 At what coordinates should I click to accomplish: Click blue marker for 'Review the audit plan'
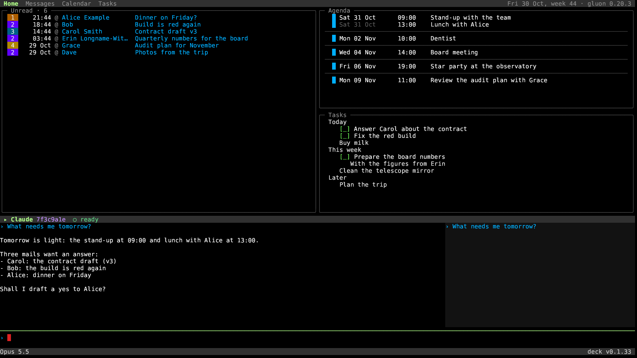(334, 80)
